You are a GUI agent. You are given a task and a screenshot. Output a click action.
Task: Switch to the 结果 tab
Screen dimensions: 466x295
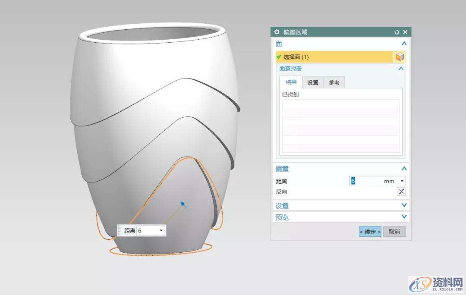[291, 82]
